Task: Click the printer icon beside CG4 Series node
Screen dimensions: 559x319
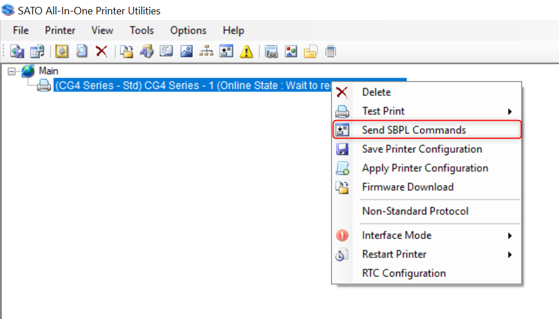Action: pyautogui.click(x=44, y=86)
